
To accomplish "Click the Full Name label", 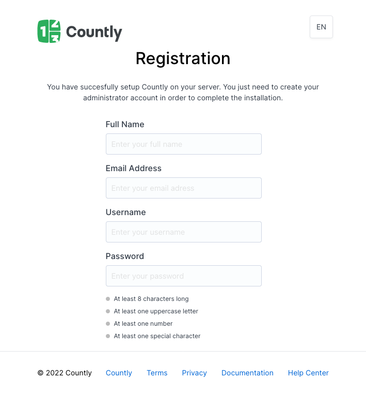I will [125, 125].
